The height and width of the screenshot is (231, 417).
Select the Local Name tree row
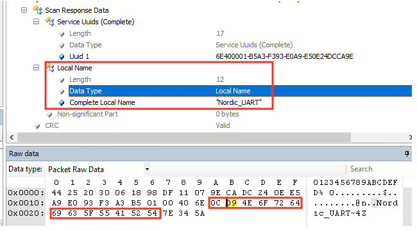pos(74,68)
